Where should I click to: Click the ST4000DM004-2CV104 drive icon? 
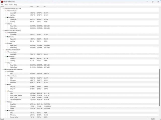click(x=5, y=9)
